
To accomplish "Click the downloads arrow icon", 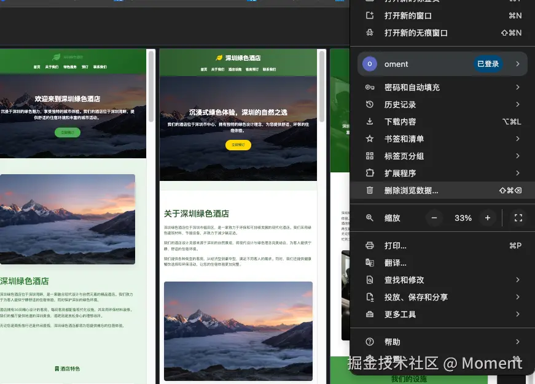I will tap(370, 121).
